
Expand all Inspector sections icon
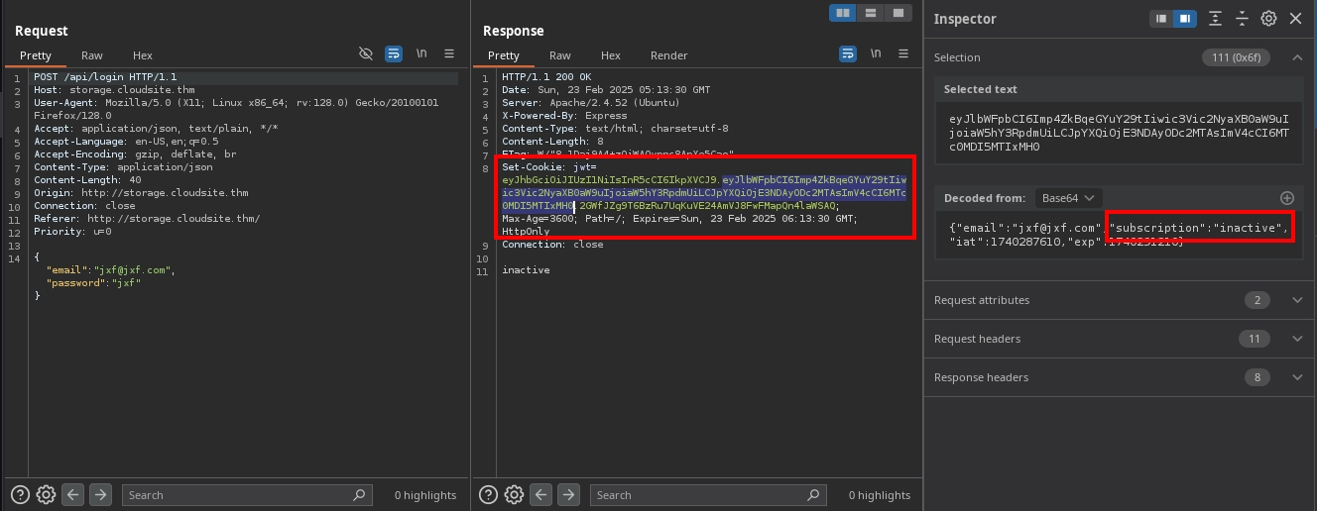(x=1215, y=19)
